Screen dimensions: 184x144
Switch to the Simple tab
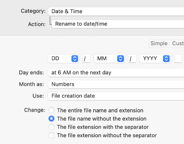click(159, 44)
